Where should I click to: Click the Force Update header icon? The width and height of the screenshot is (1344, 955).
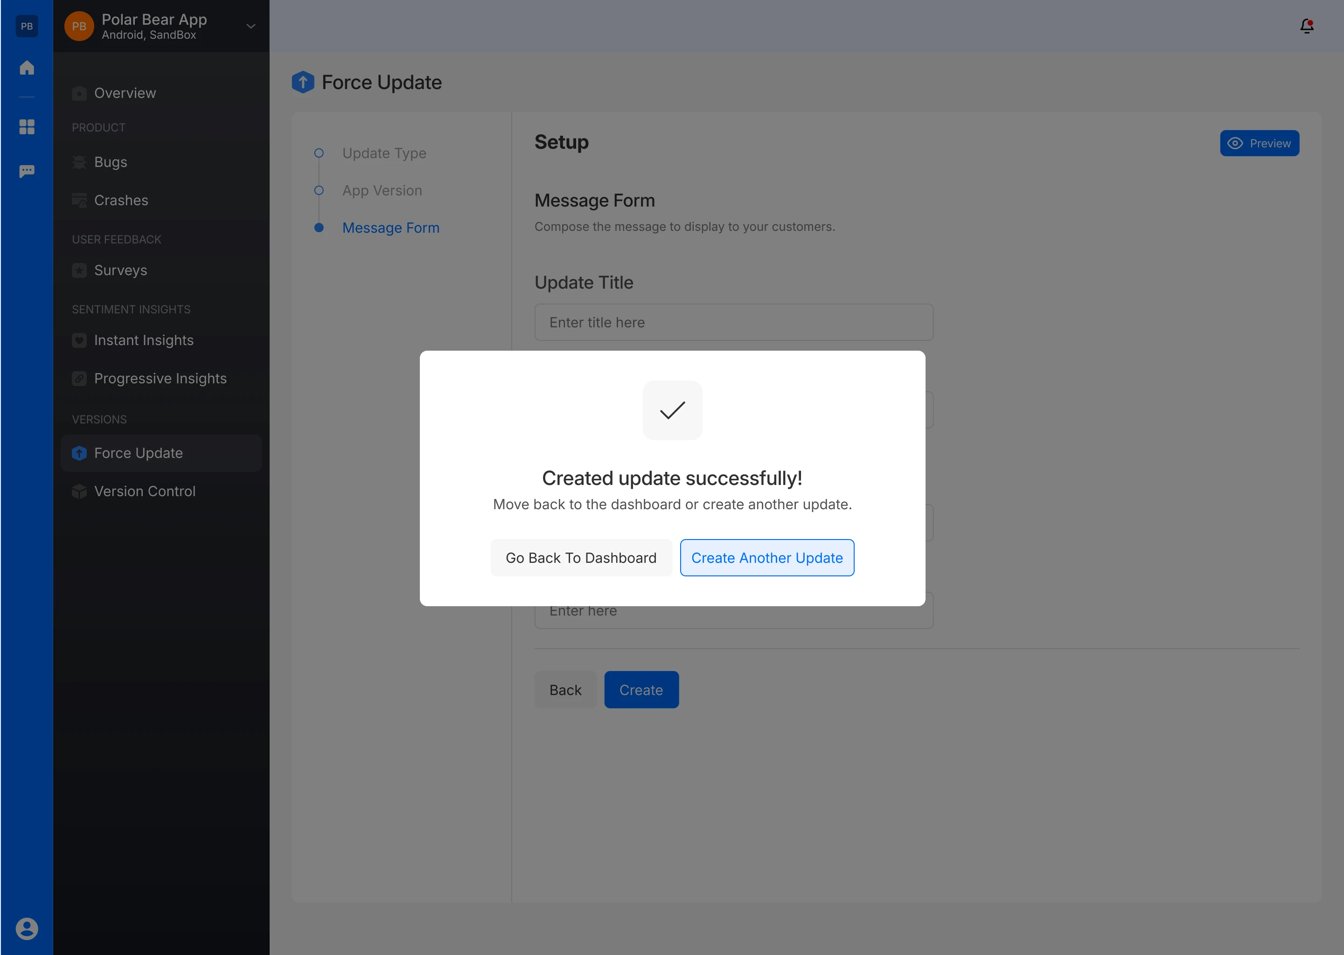[303, 83]
